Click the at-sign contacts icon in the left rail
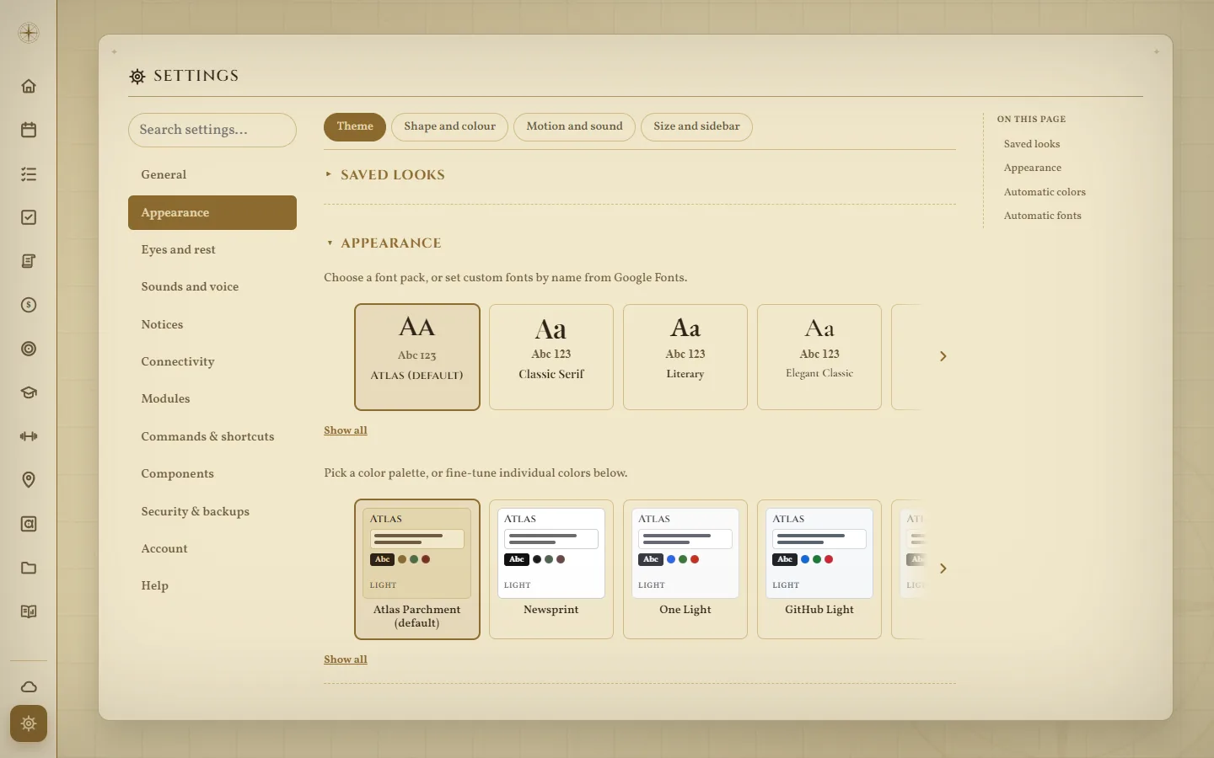The height and width of the screenshot is (758, 1214). click(x=29, y=524)
